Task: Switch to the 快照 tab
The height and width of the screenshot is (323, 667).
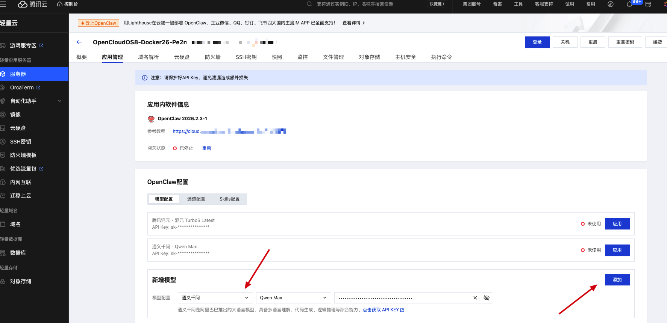Action: click(277, 57)
